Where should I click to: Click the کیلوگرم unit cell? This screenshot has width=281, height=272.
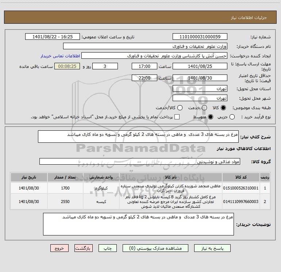pyautogui.click(x=101, y=188)
